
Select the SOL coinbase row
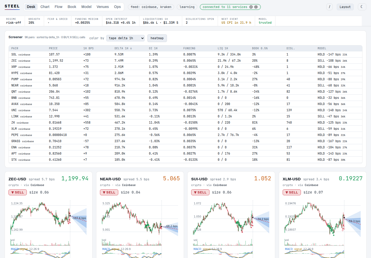pos(185,54)
